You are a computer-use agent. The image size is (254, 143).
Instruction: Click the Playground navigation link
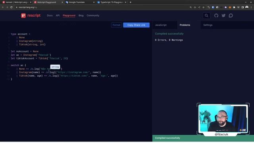pyautogui.click(x=69, y=15)
